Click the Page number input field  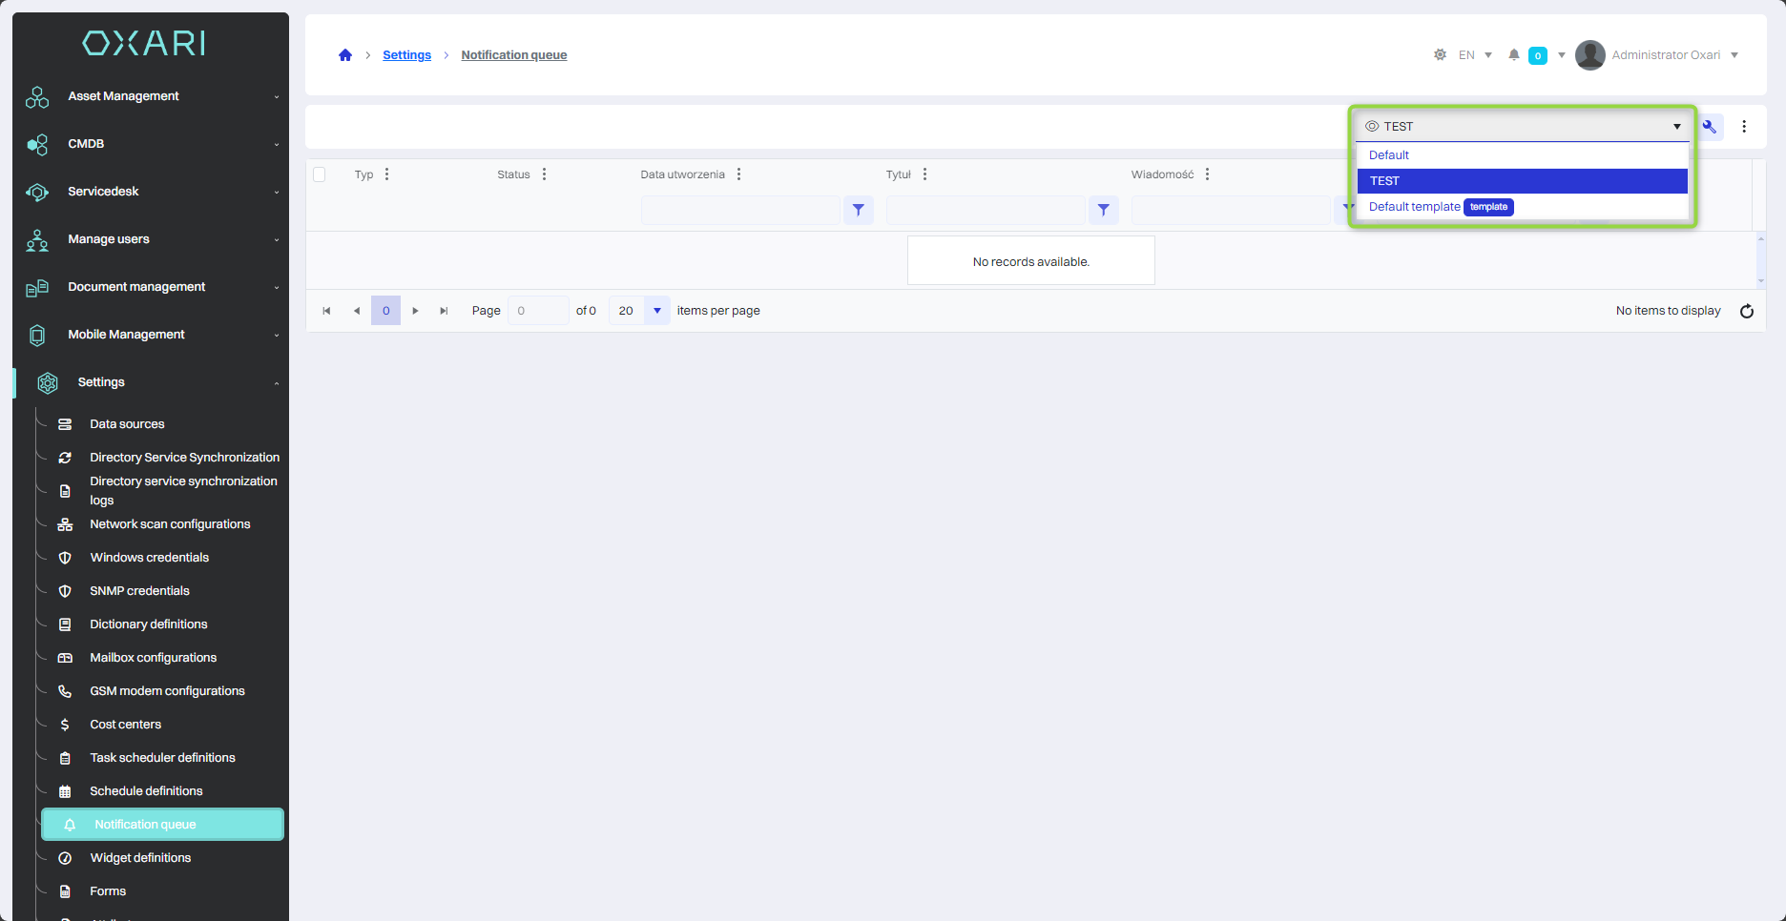pyautogui.click(x=538, y=311)
